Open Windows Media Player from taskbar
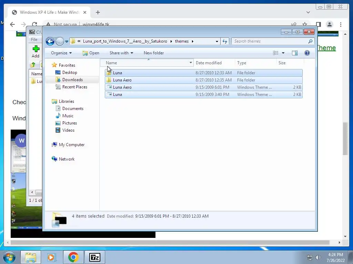The width and height of the screenshot is (353, 264). point(52,257)
